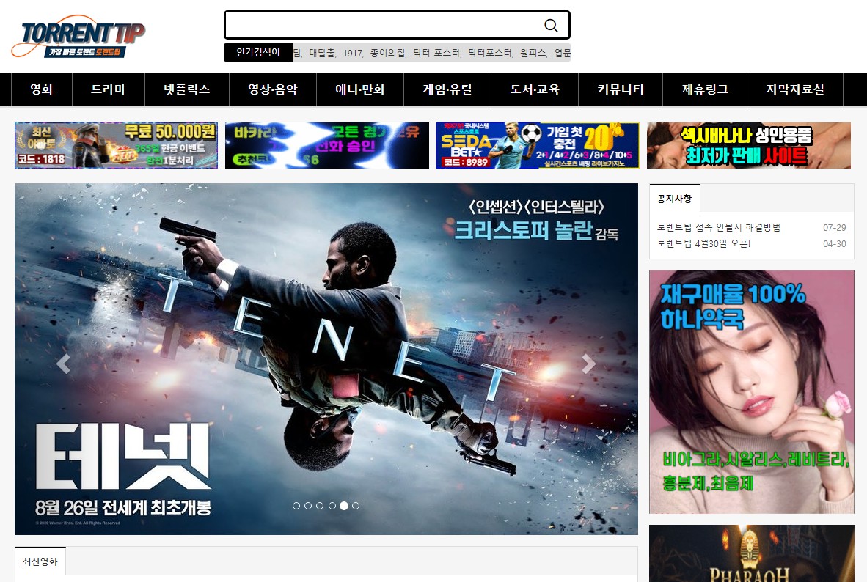The width and height of the screenshot is (867, 582).
Task: Select the last carousel indicator dot
Action: tap(356, 506)
